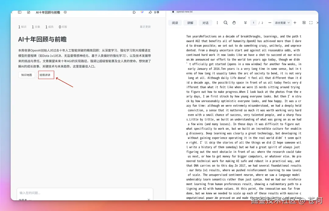This screenshot has height=211, width=329.
Task: Click the 知识地图 button
Action: [27, 75]
